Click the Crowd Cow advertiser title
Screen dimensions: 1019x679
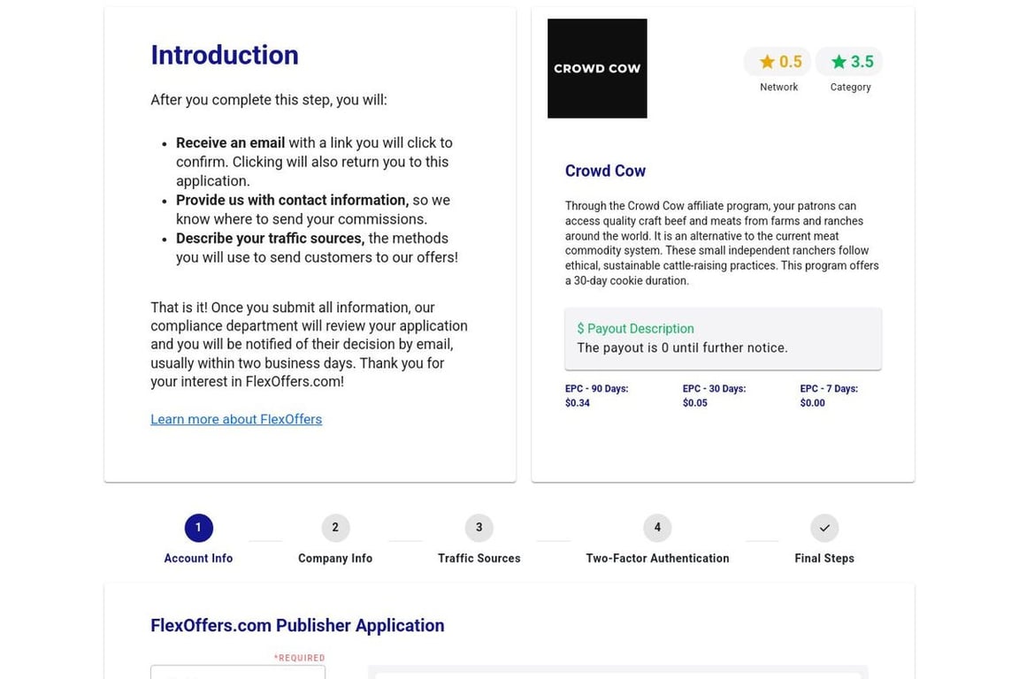coord(605,171)
